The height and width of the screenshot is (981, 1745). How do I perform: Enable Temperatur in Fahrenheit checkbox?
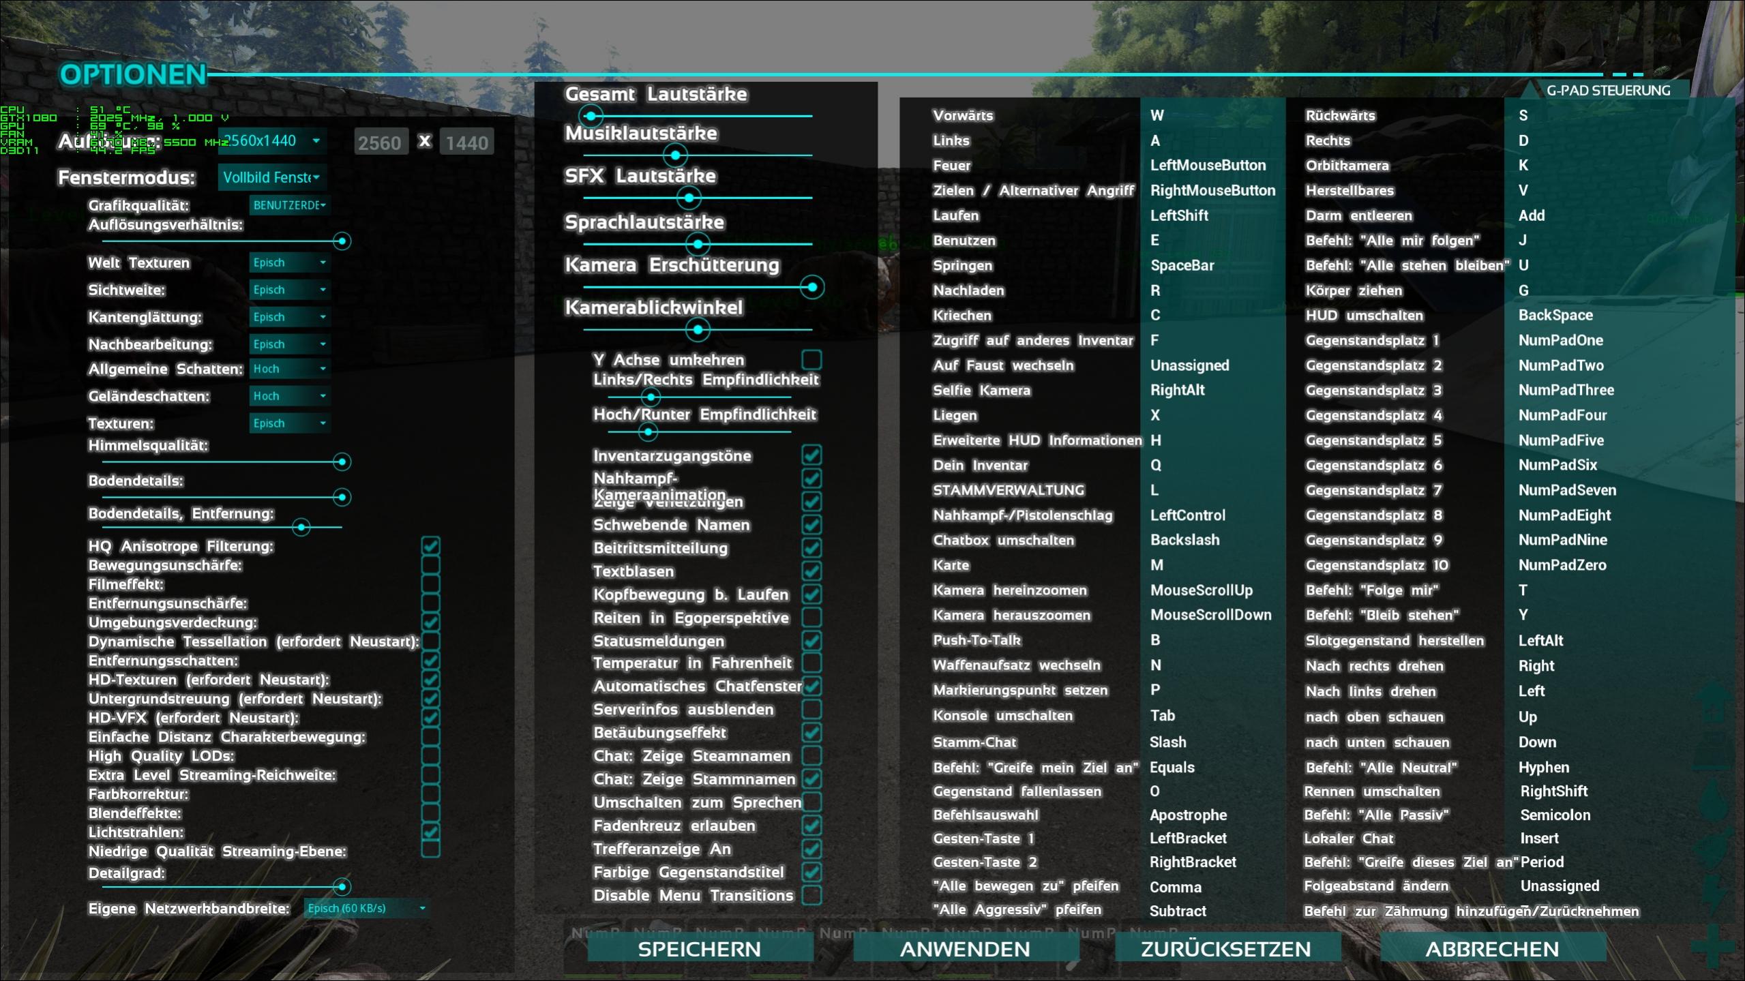(x=811, y=662)
